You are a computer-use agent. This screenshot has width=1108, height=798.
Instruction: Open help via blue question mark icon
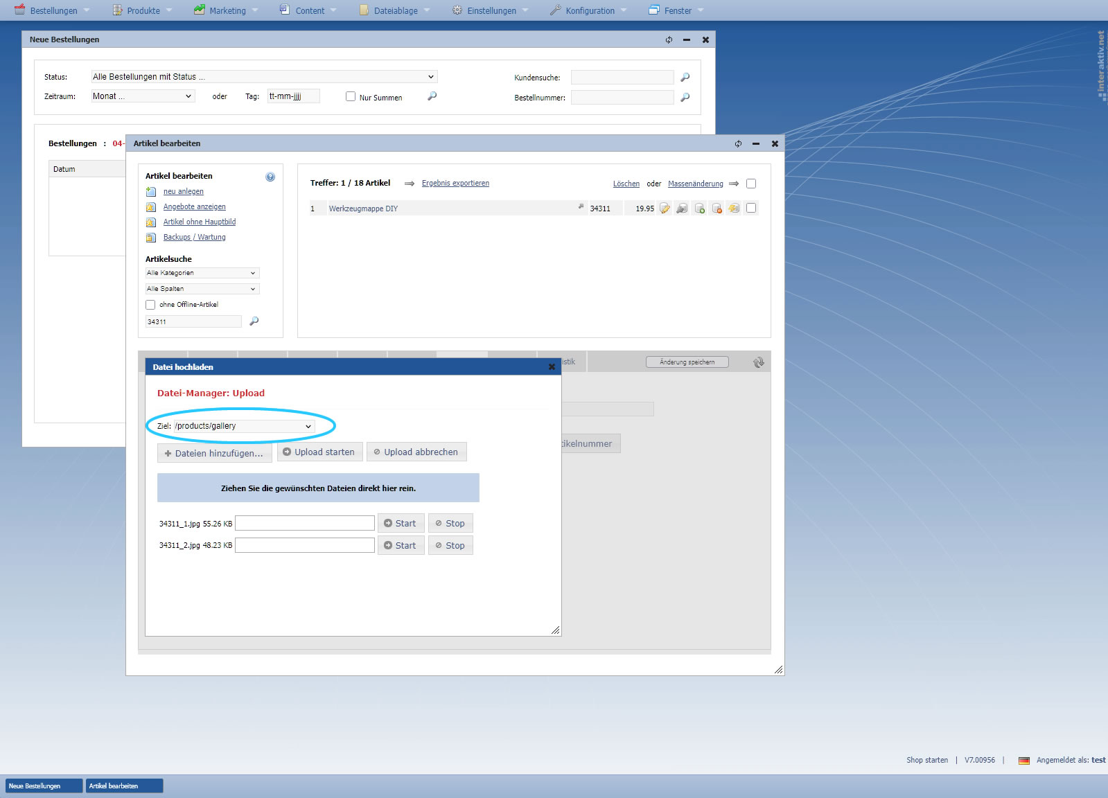point(270,177)
